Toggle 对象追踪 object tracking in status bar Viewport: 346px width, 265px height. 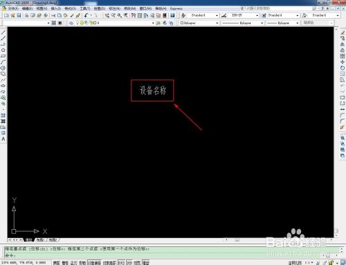pyautogui.click(x=109, y=262)
